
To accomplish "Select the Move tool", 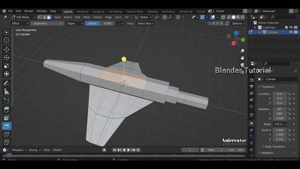I will pos(7,50).
